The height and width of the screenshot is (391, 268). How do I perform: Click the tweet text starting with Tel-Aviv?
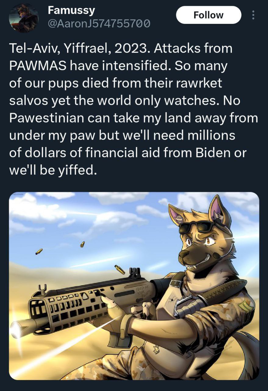134,109
